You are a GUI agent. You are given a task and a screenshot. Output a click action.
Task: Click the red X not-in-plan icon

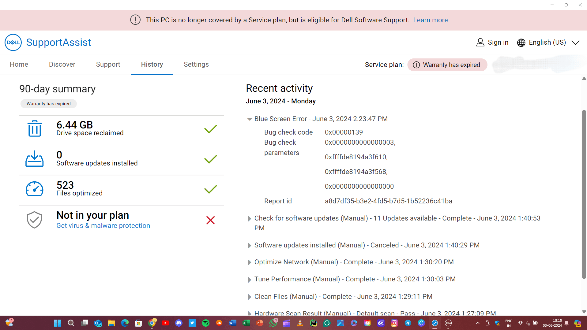click(x=211, y=220)
